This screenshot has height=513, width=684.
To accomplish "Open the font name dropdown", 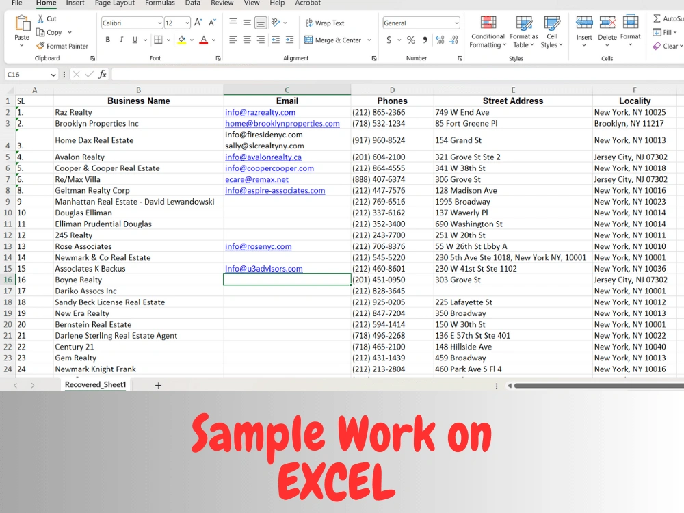I will (159, 23).
